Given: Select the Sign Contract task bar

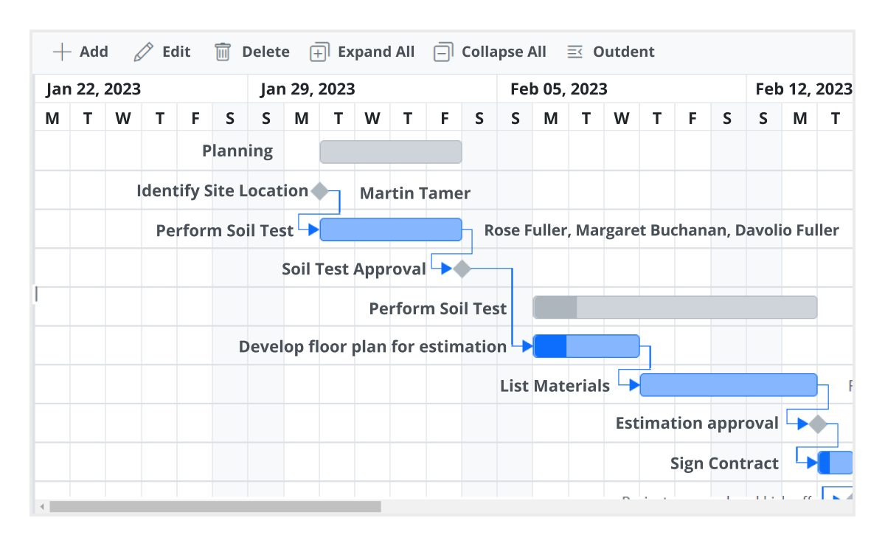Looking at the screenshot, I should pos(836,462).
